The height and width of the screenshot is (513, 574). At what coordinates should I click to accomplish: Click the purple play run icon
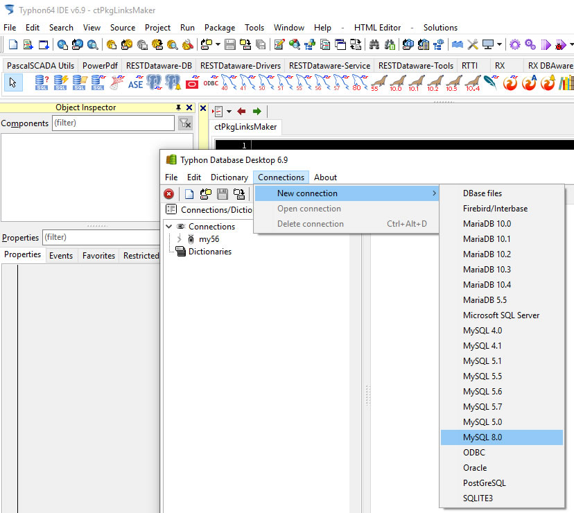[546, 44]
